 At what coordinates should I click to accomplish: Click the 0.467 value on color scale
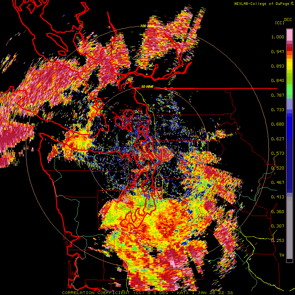(278, 183)
